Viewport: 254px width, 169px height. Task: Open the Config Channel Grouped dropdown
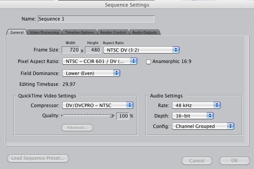click(203, 126)
